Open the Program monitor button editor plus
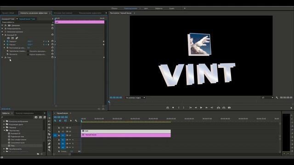The width and height of the screenshot is (294, 165). click(291, 108)
